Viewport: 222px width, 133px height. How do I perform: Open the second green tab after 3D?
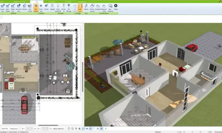coord(68,2)
